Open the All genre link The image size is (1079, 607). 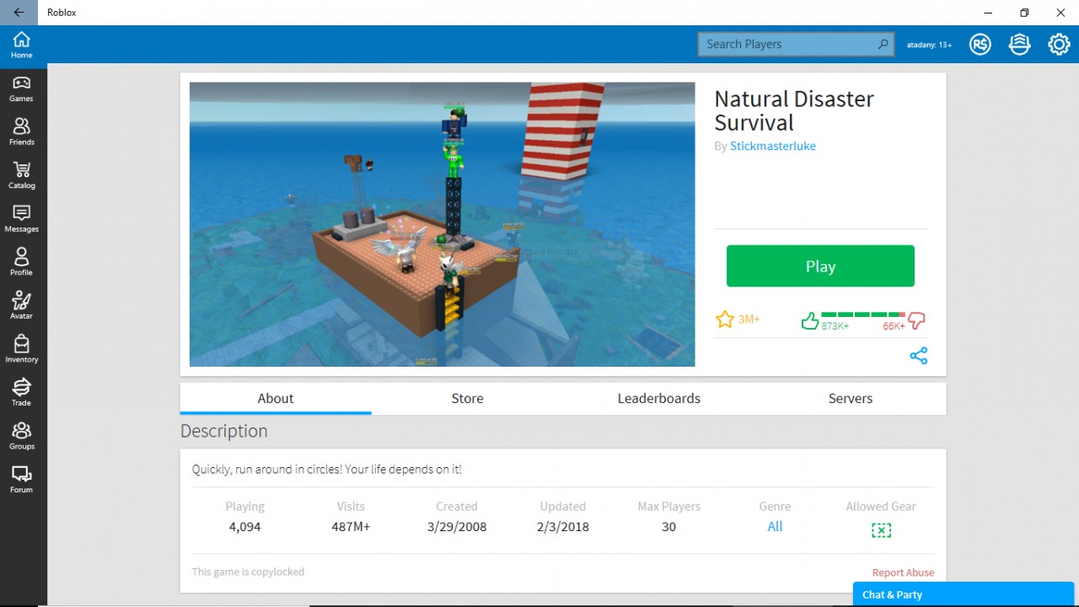click(x=775, y=527)
